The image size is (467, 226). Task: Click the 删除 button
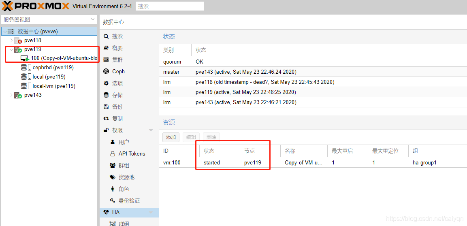pos(211,137)
